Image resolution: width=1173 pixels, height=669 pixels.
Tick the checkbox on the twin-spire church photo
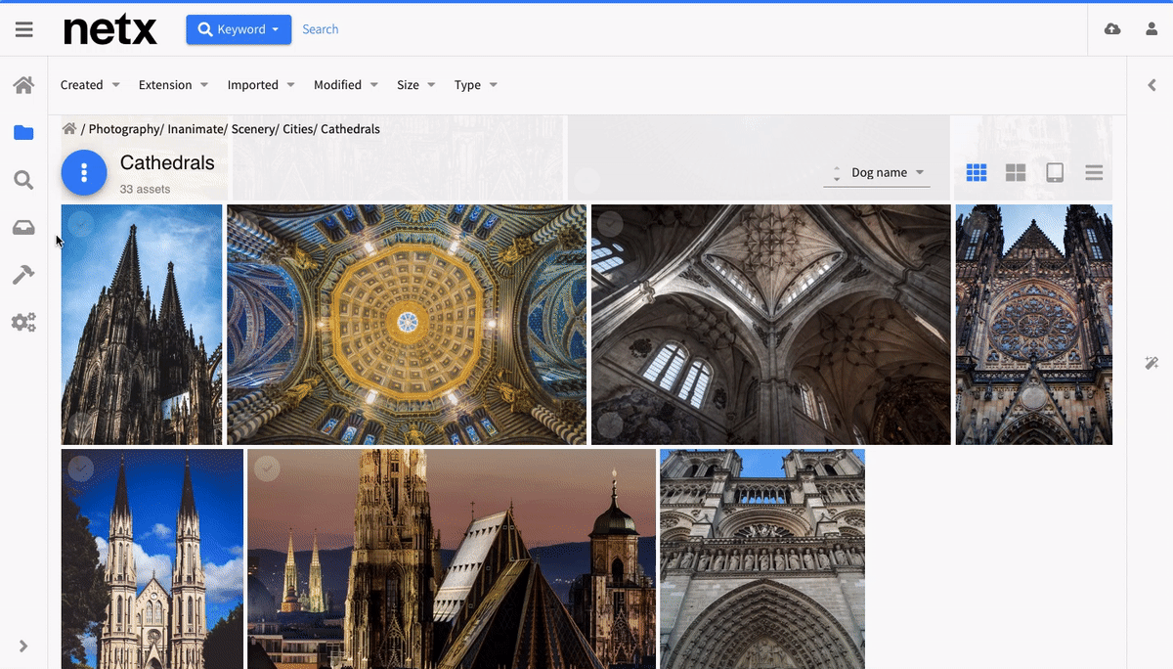[x=81, y=469]
